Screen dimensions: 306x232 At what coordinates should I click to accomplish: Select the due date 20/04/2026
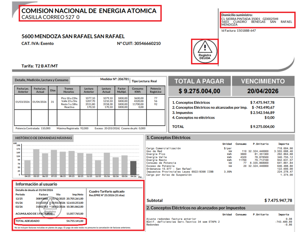pos(263,91)
